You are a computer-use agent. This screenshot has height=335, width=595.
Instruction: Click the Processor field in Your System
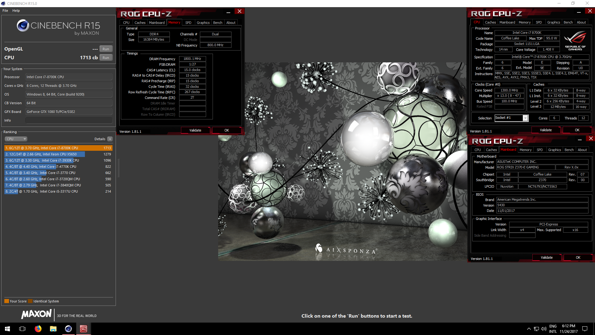(69, 77)
